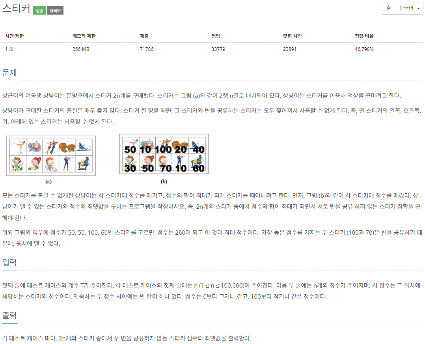425x344 pixels.
Task: Click the skier sticker in image (a)
Action: point(84,147)
